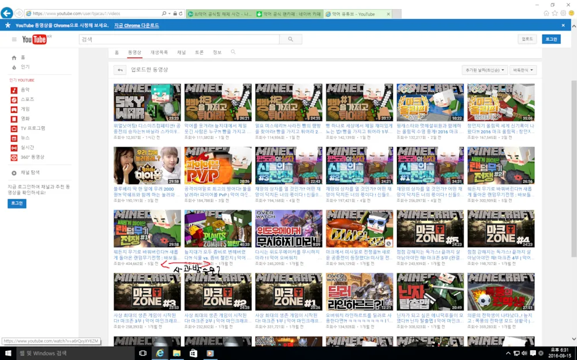Open the 마이움 video thumbnail with two people
The height and width of the screenshot is (360, 577).
pyautogui.click(x=147, y=165)
